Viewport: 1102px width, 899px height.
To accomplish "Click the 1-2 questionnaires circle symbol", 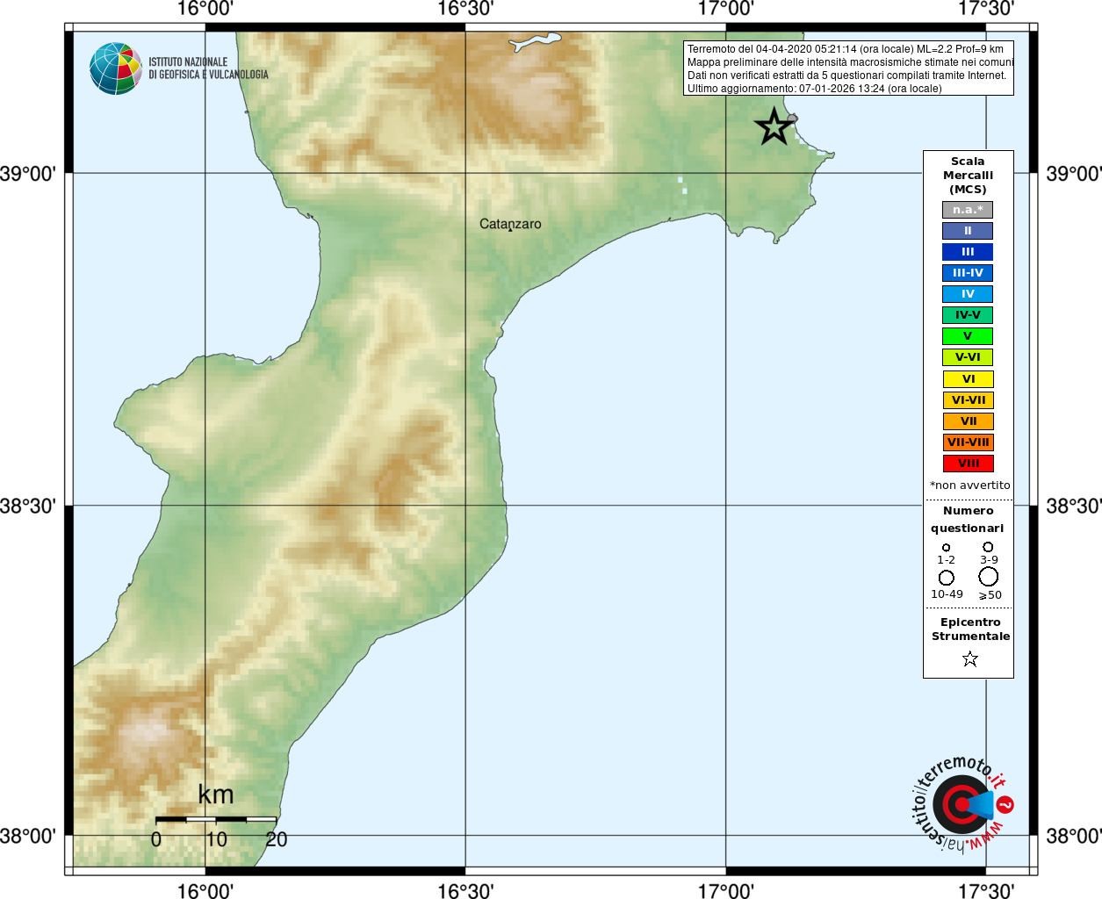I will pos(946,548).
